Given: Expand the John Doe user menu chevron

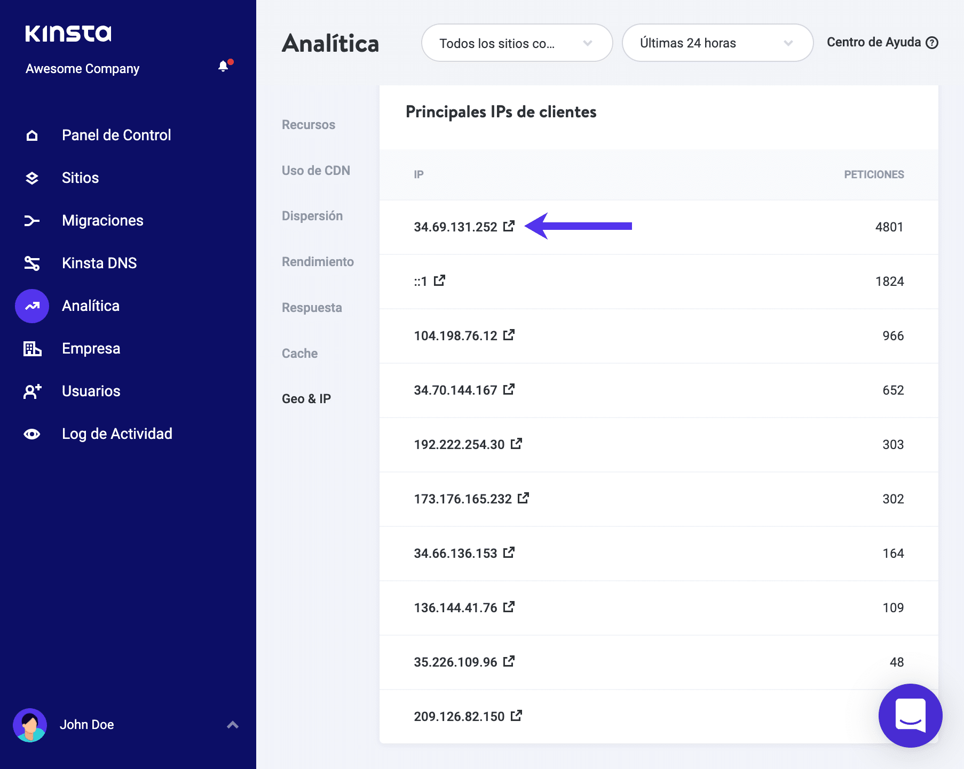Looking at the screenshot, I should [232, 725].
